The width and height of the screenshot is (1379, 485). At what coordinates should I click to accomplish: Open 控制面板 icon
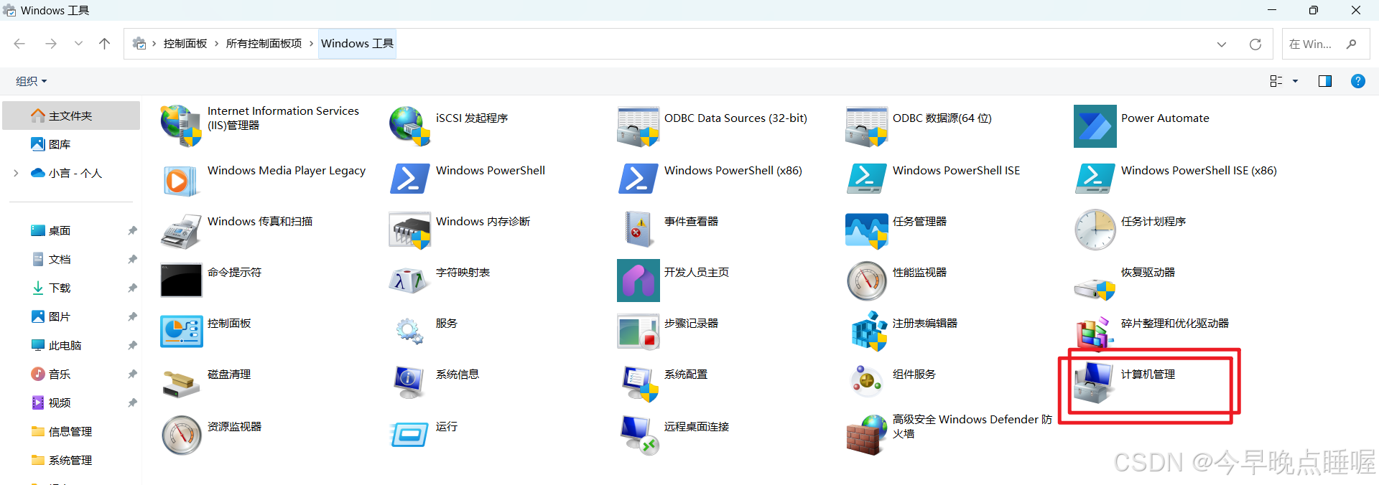[181, 331]
